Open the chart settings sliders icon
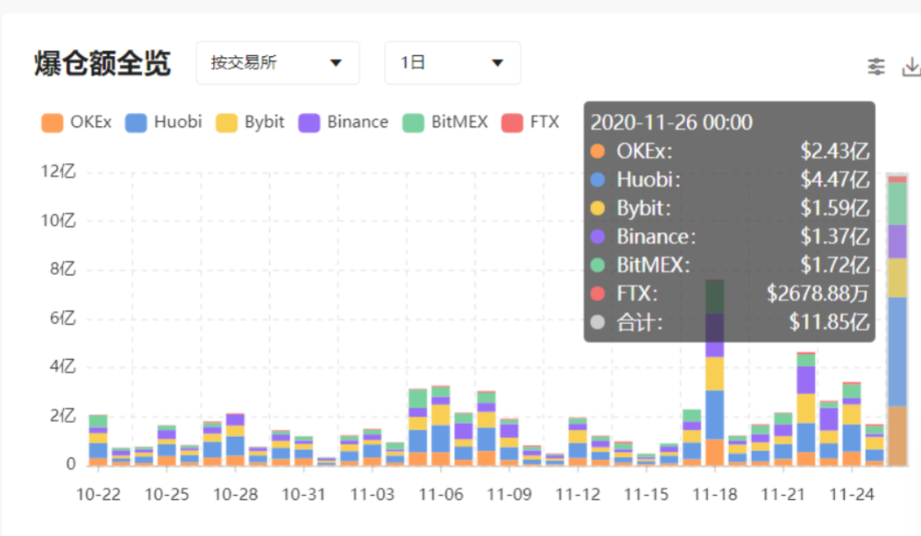Image resolution: width=921 pixels, height=536 pixels. [x=875, y=67]
